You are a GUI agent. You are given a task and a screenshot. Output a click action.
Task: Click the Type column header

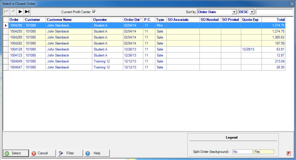point(161,20)
